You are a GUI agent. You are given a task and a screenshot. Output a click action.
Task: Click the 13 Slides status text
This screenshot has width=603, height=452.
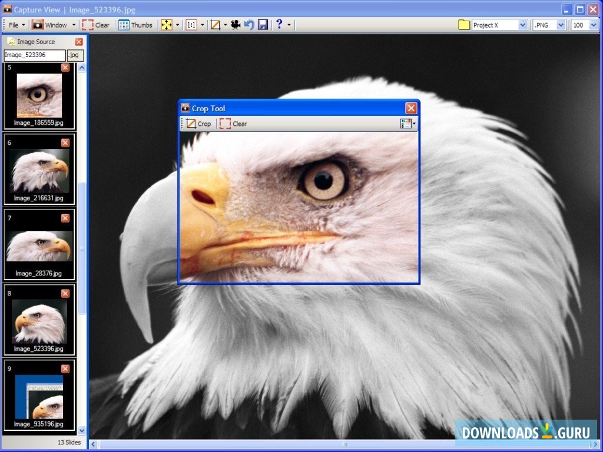[69, 443]
